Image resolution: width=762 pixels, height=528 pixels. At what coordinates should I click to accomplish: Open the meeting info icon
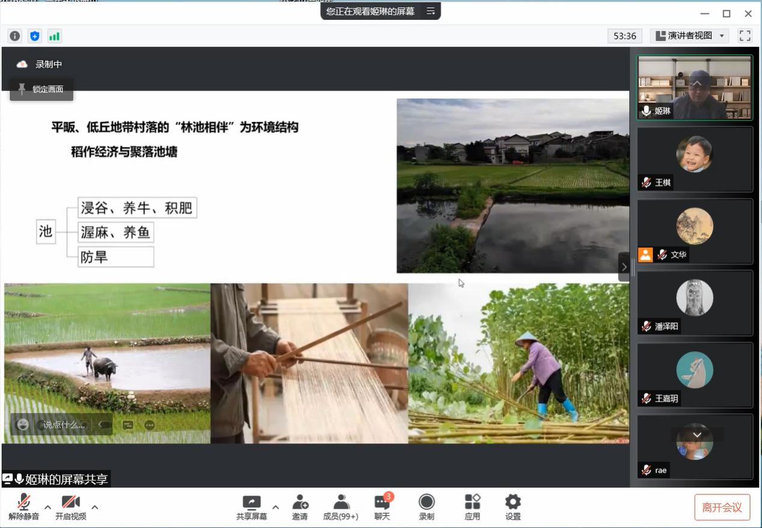(15, 36)
